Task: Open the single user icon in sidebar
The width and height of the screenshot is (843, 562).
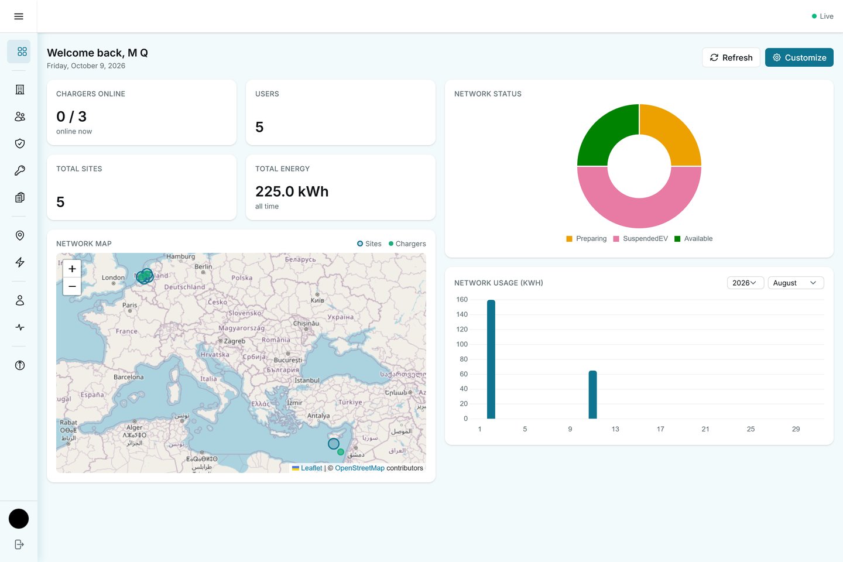Action: click(x=19, y=300)
